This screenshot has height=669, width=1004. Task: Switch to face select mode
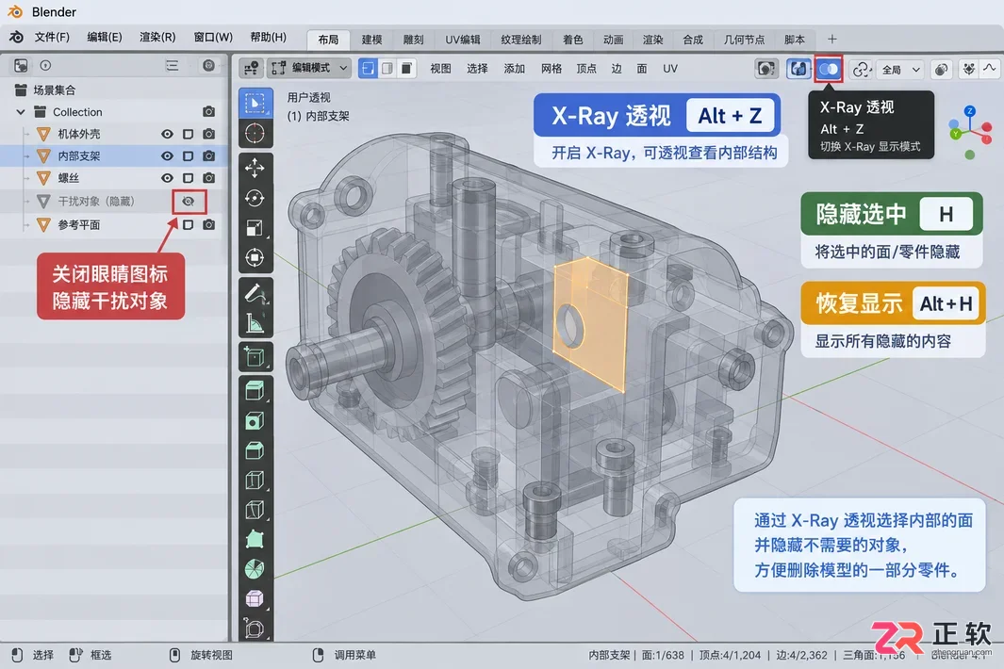click(406, 68)
